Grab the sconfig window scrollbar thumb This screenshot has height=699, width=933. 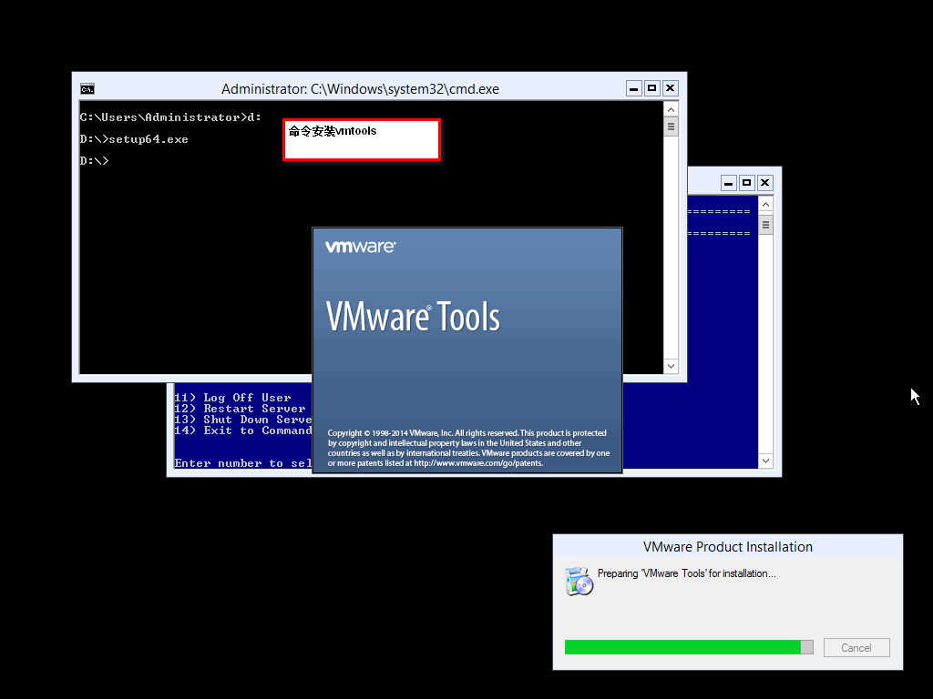click(x=765, y=225)
